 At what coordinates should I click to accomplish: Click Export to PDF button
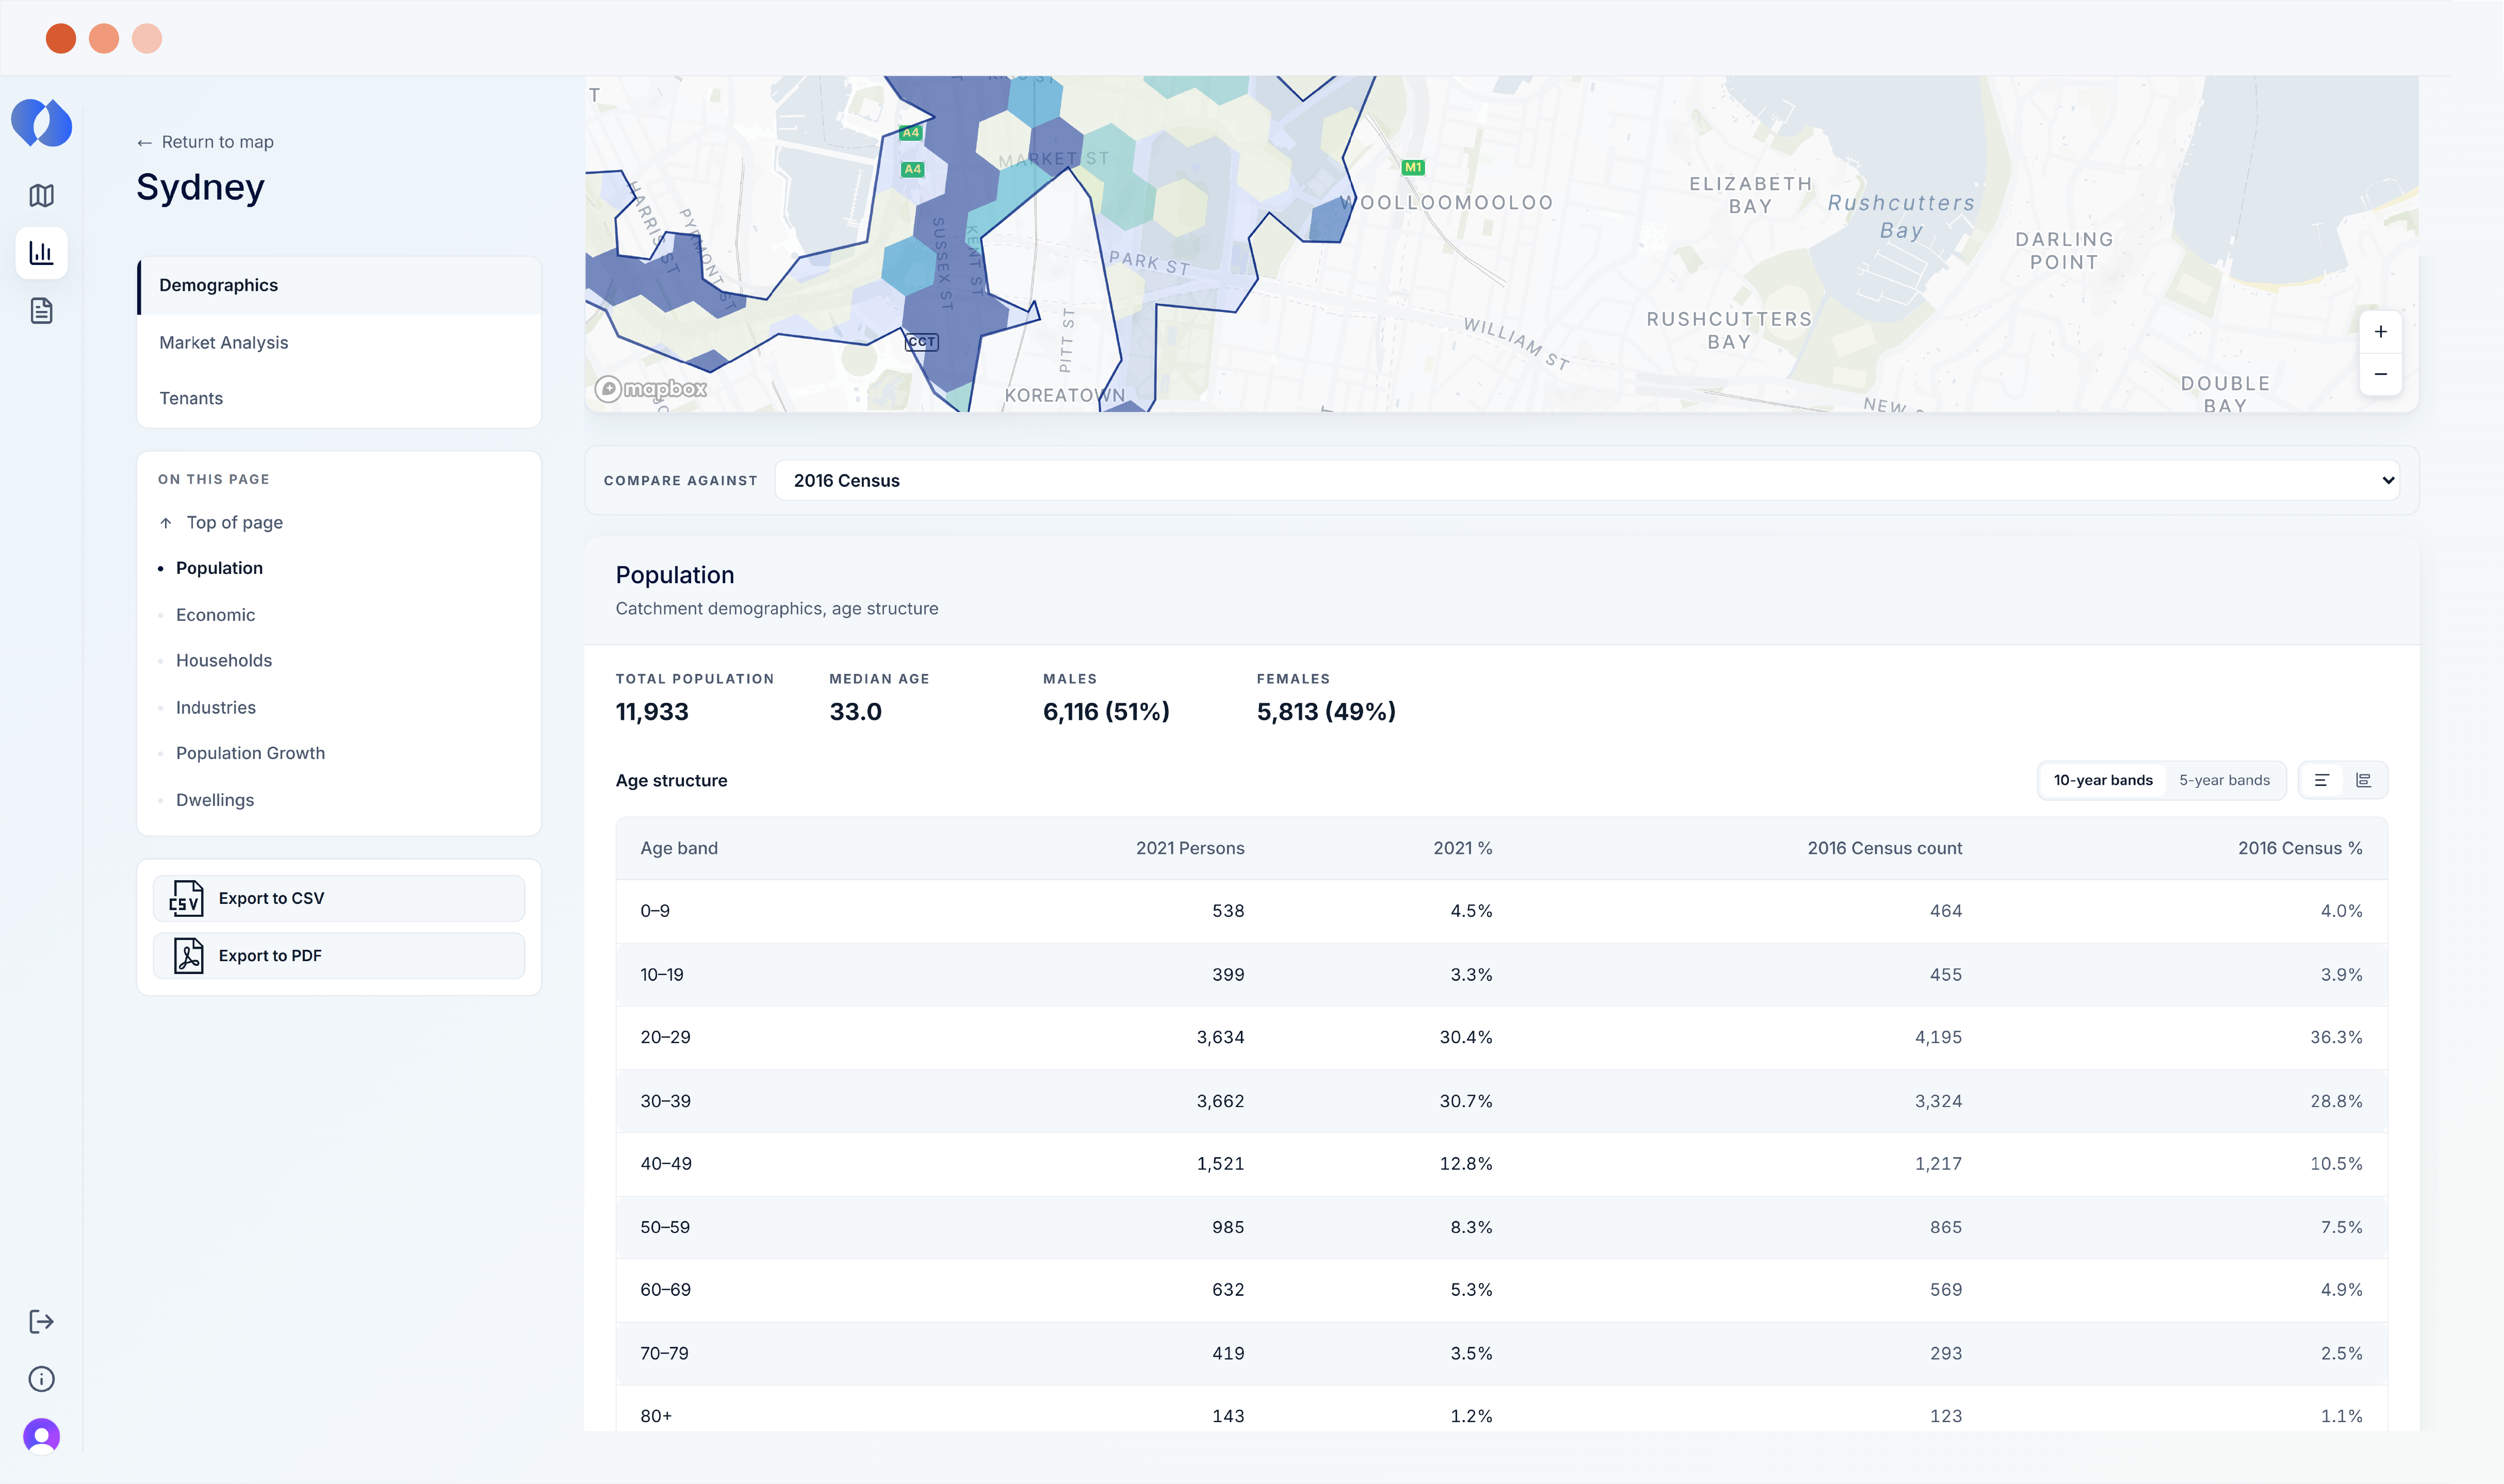339,955
